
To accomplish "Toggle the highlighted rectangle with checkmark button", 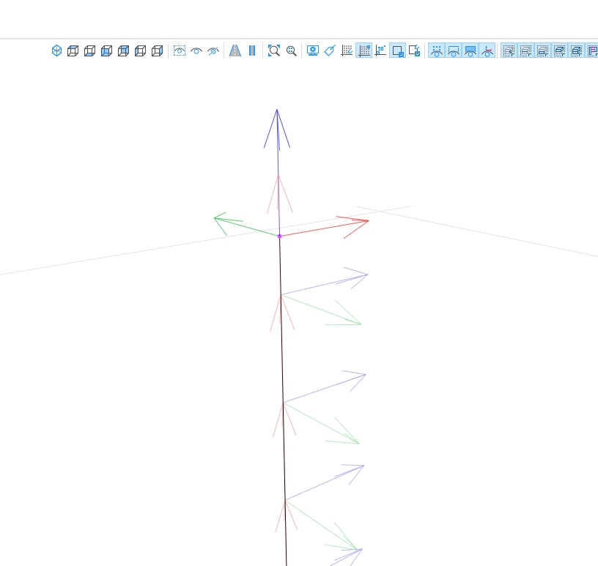I will coord(397,51).
